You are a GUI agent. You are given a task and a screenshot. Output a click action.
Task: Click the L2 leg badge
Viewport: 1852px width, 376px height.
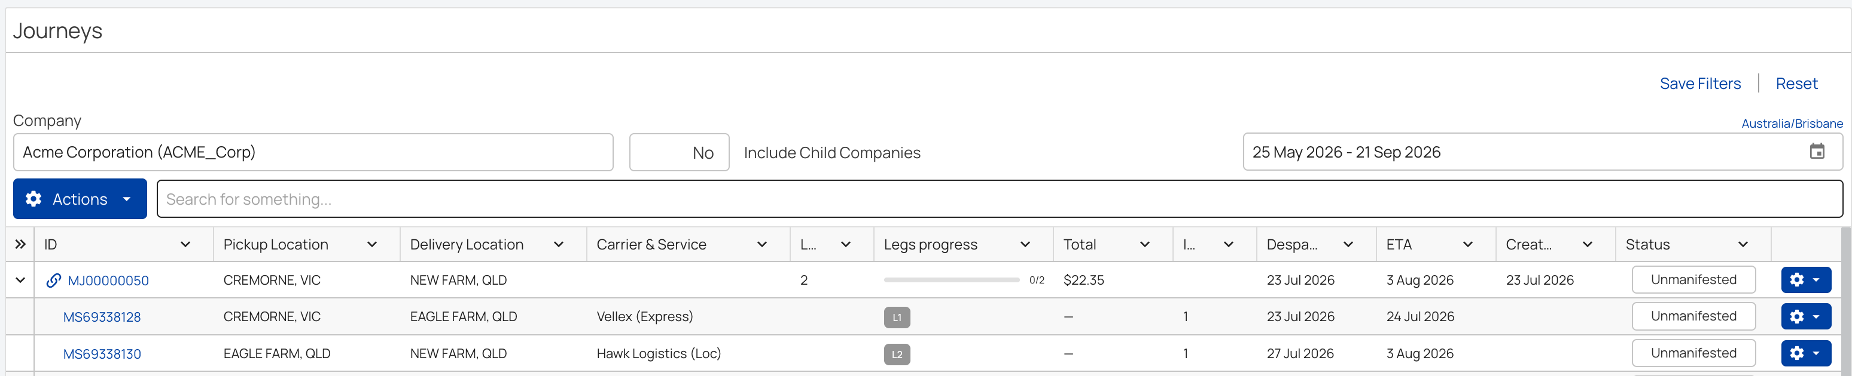pos(897,354)
